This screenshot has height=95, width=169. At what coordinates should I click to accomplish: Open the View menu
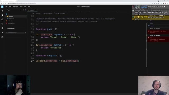[21, 7]
